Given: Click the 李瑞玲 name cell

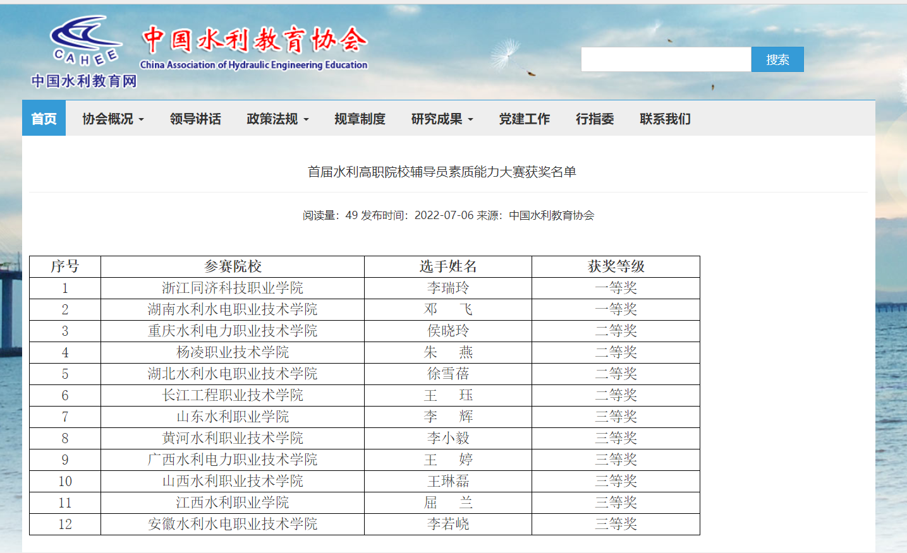Looking at the screenshot, I should 448,288.
